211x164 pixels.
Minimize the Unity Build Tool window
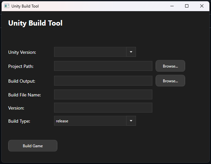[172, 6]
